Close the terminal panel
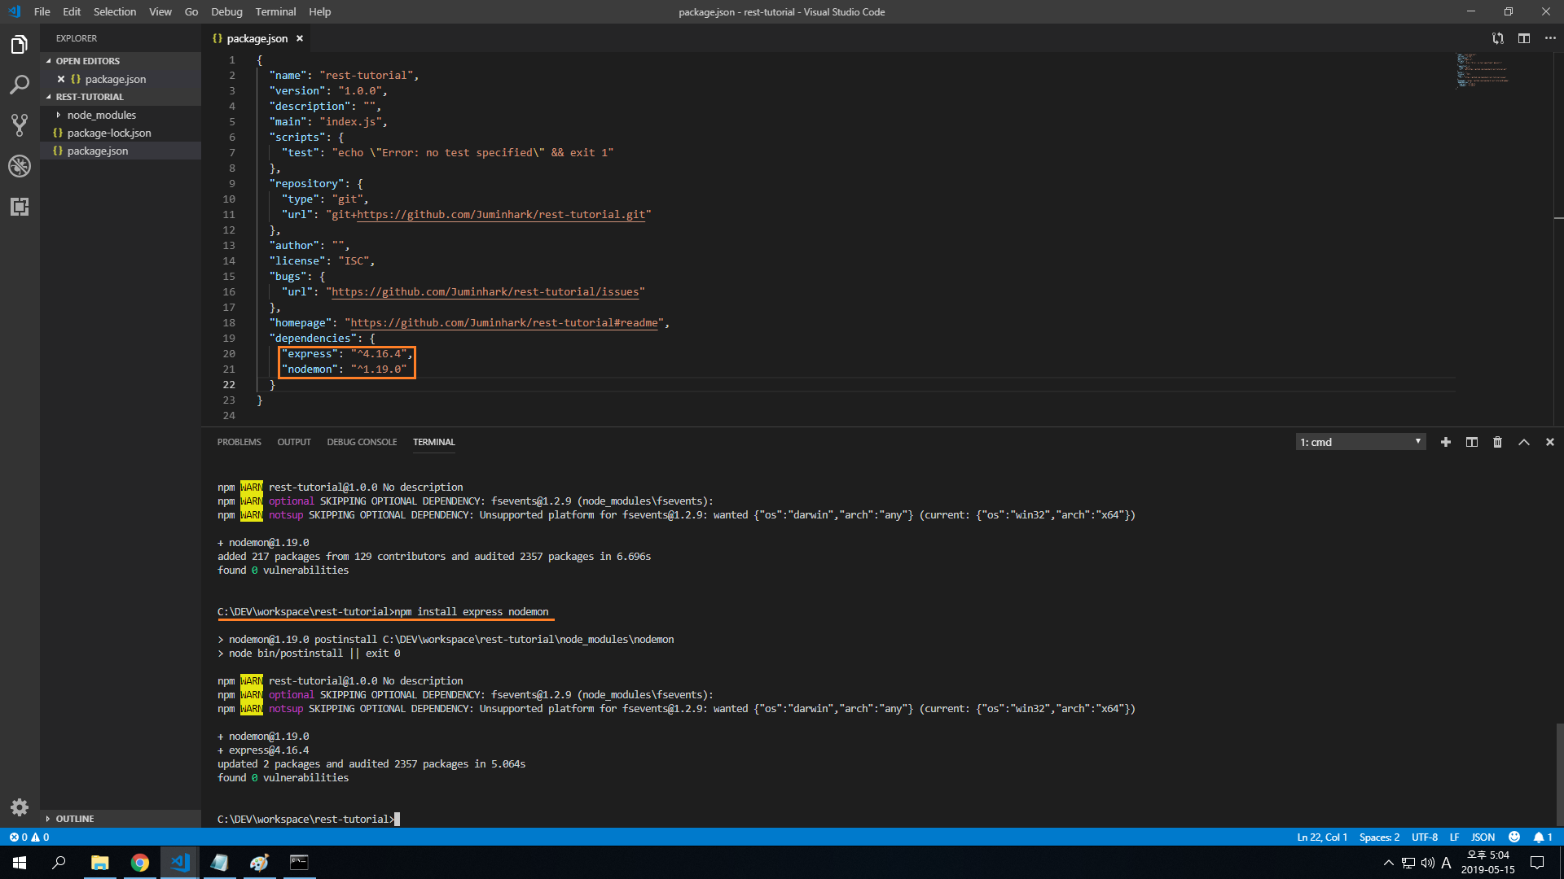This screenshot has height=879, width=1564. click(x=1549, y=442)
